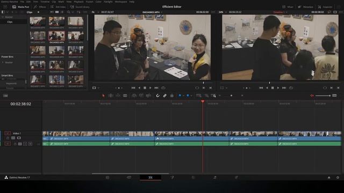This screenshot has width=344, height=193.
Task: Open the Effects panel
Action: point(40,7)
